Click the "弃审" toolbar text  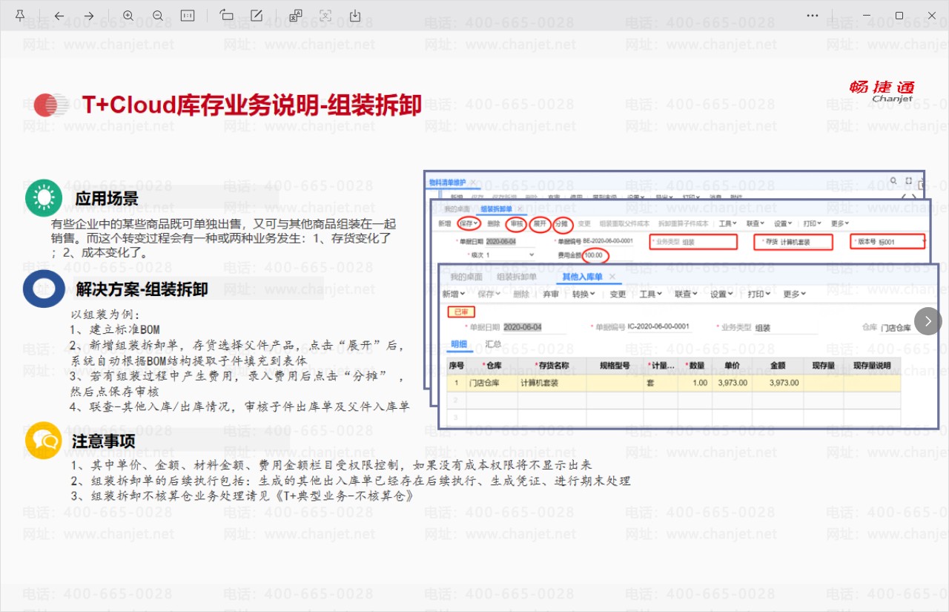click(551, 295)
